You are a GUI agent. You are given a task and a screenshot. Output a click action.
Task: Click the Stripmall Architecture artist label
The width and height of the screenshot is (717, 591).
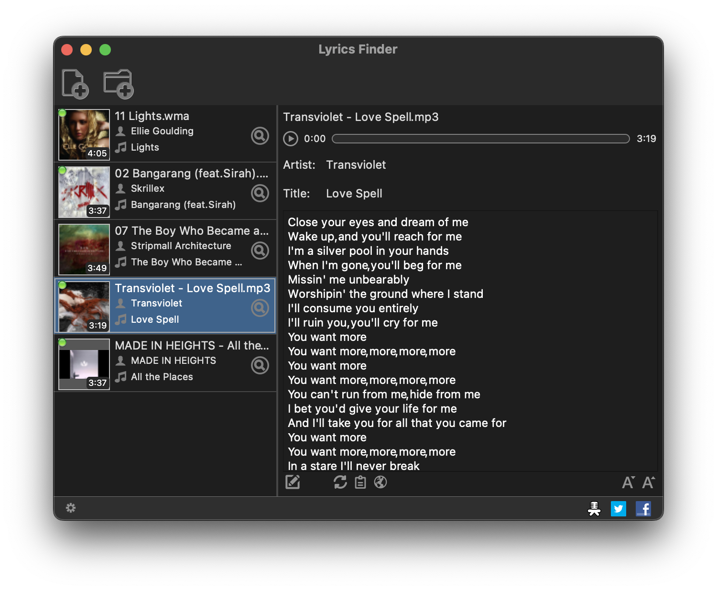(181, 246)
